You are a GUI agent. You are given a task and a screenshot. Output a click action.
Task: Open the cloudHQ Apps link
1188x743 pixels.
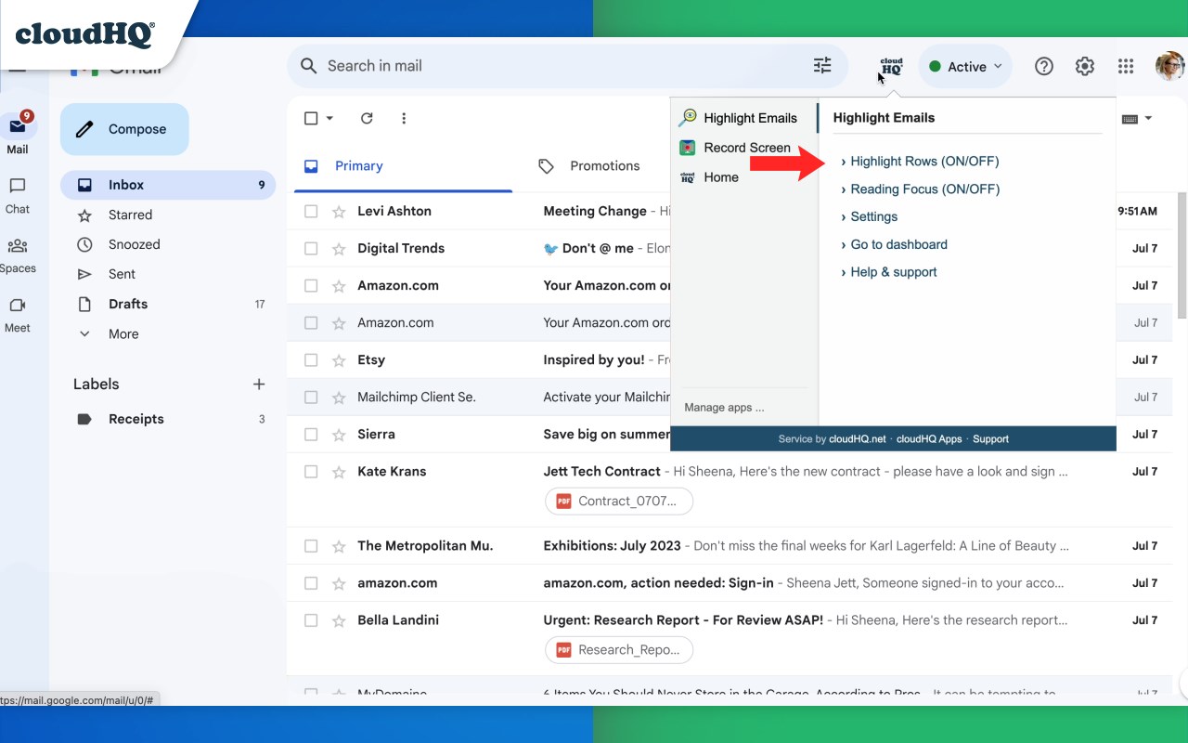[929, 438]
